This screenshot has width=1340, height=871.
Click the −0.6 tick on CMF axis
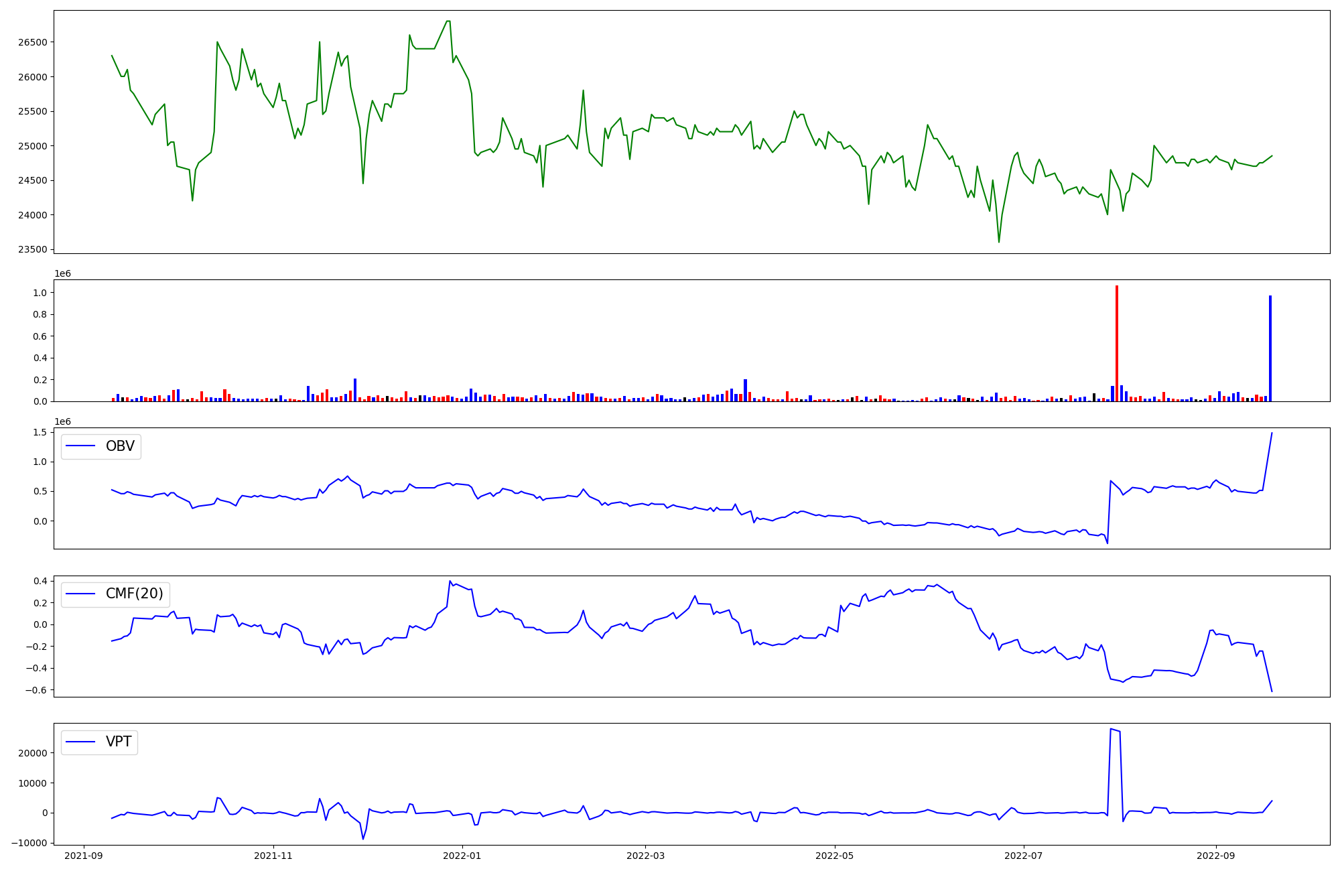click(x=36, y=690)
